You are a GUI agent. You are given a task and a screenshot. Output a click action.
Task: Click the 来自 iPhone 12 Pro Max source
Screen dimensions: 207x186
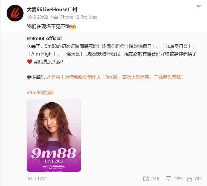point(73,17)
